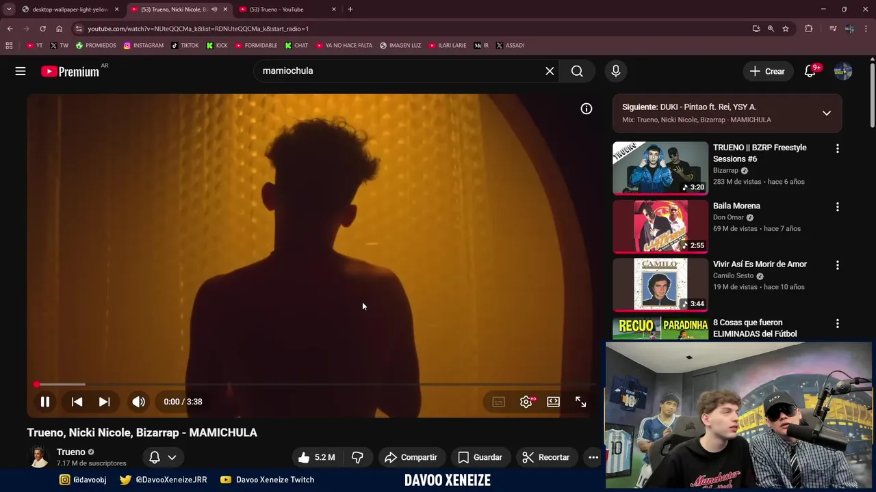Save video with Guardar button
Screen dimensions: 876x492
(480, 457)
